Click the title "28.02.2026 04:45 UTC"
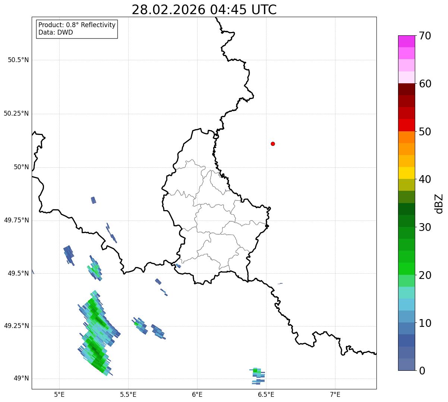The image size is (448, 402). 204,10
